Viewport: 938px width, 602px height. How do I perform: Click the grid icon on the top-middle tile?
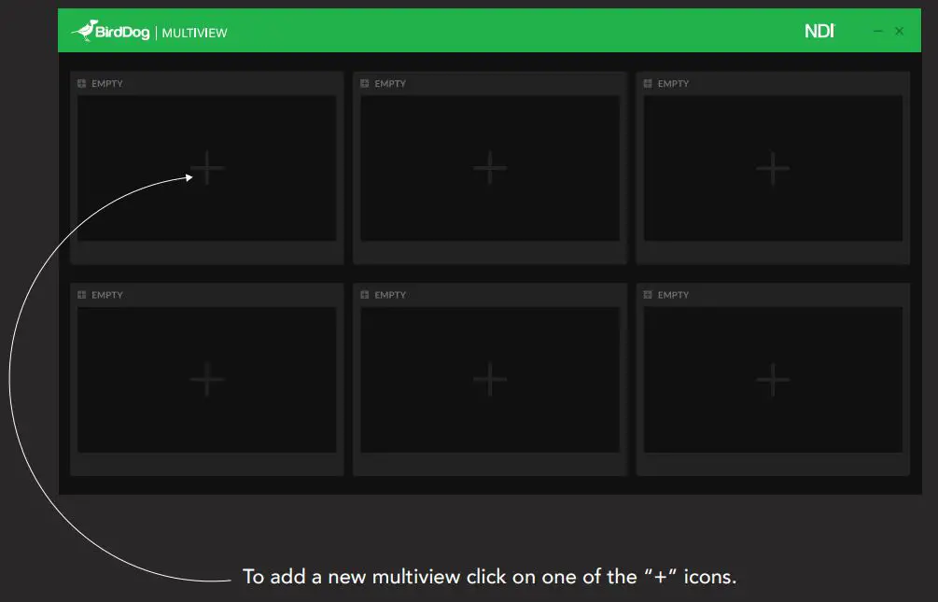[x=363, y=83]
